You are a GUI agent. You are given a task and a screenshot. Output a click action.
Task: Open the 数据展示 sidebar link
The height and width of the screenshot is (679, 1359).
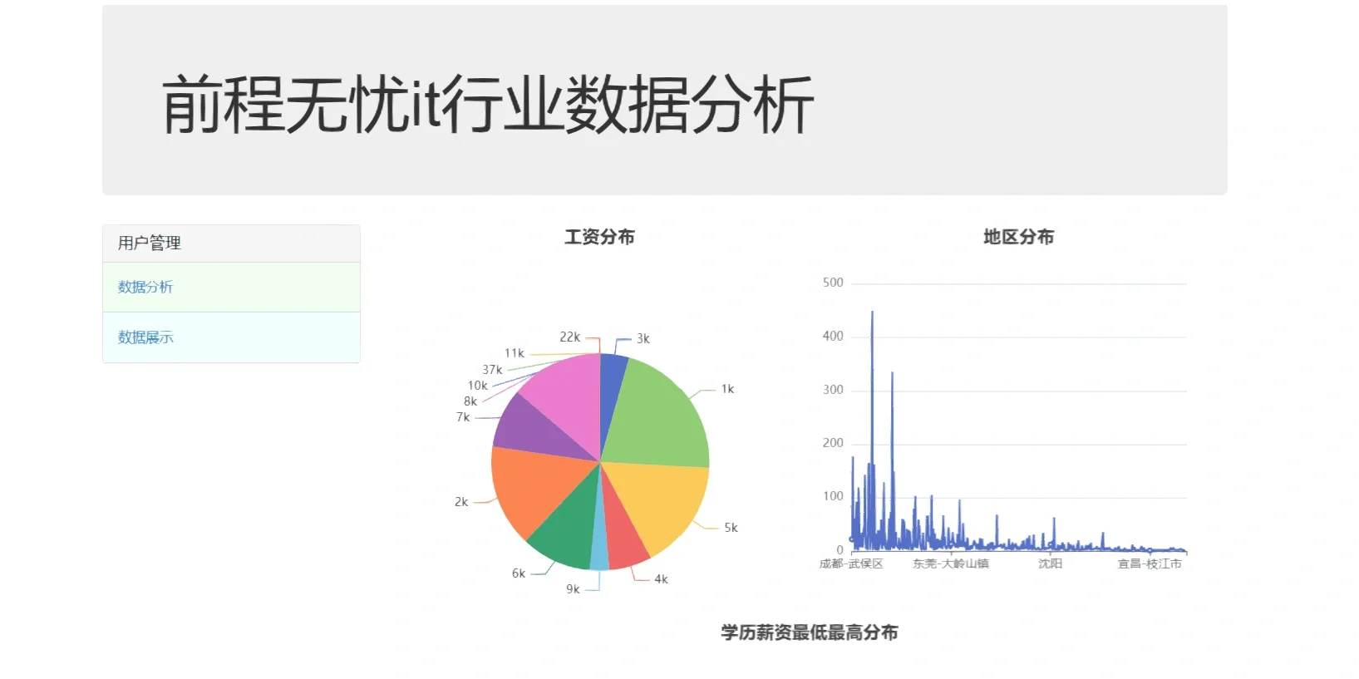145,337
